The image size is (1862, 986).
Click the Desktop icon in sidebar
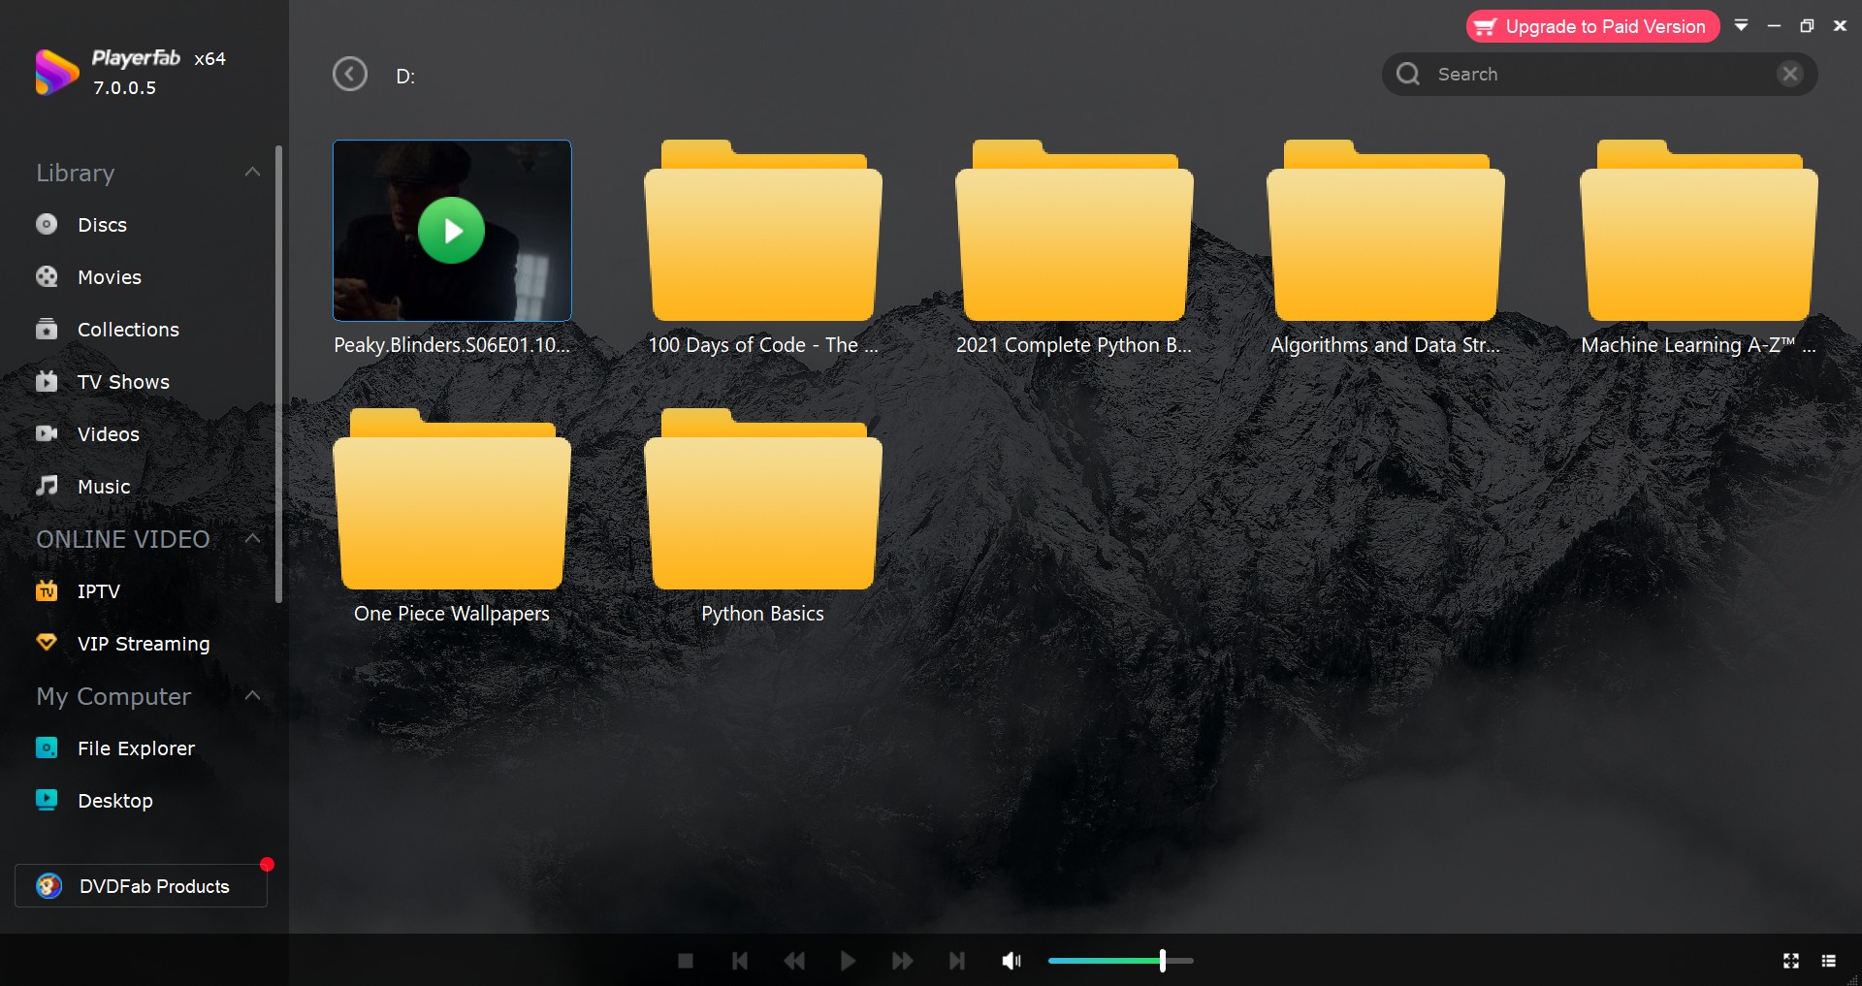pyautogui.click(x=47, y=800)
